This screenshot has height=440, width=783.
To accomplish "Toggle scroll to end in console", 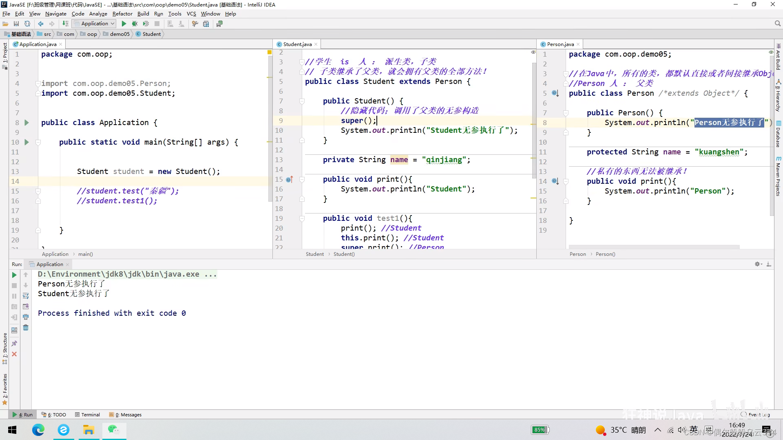I will (x=26, y=306).
